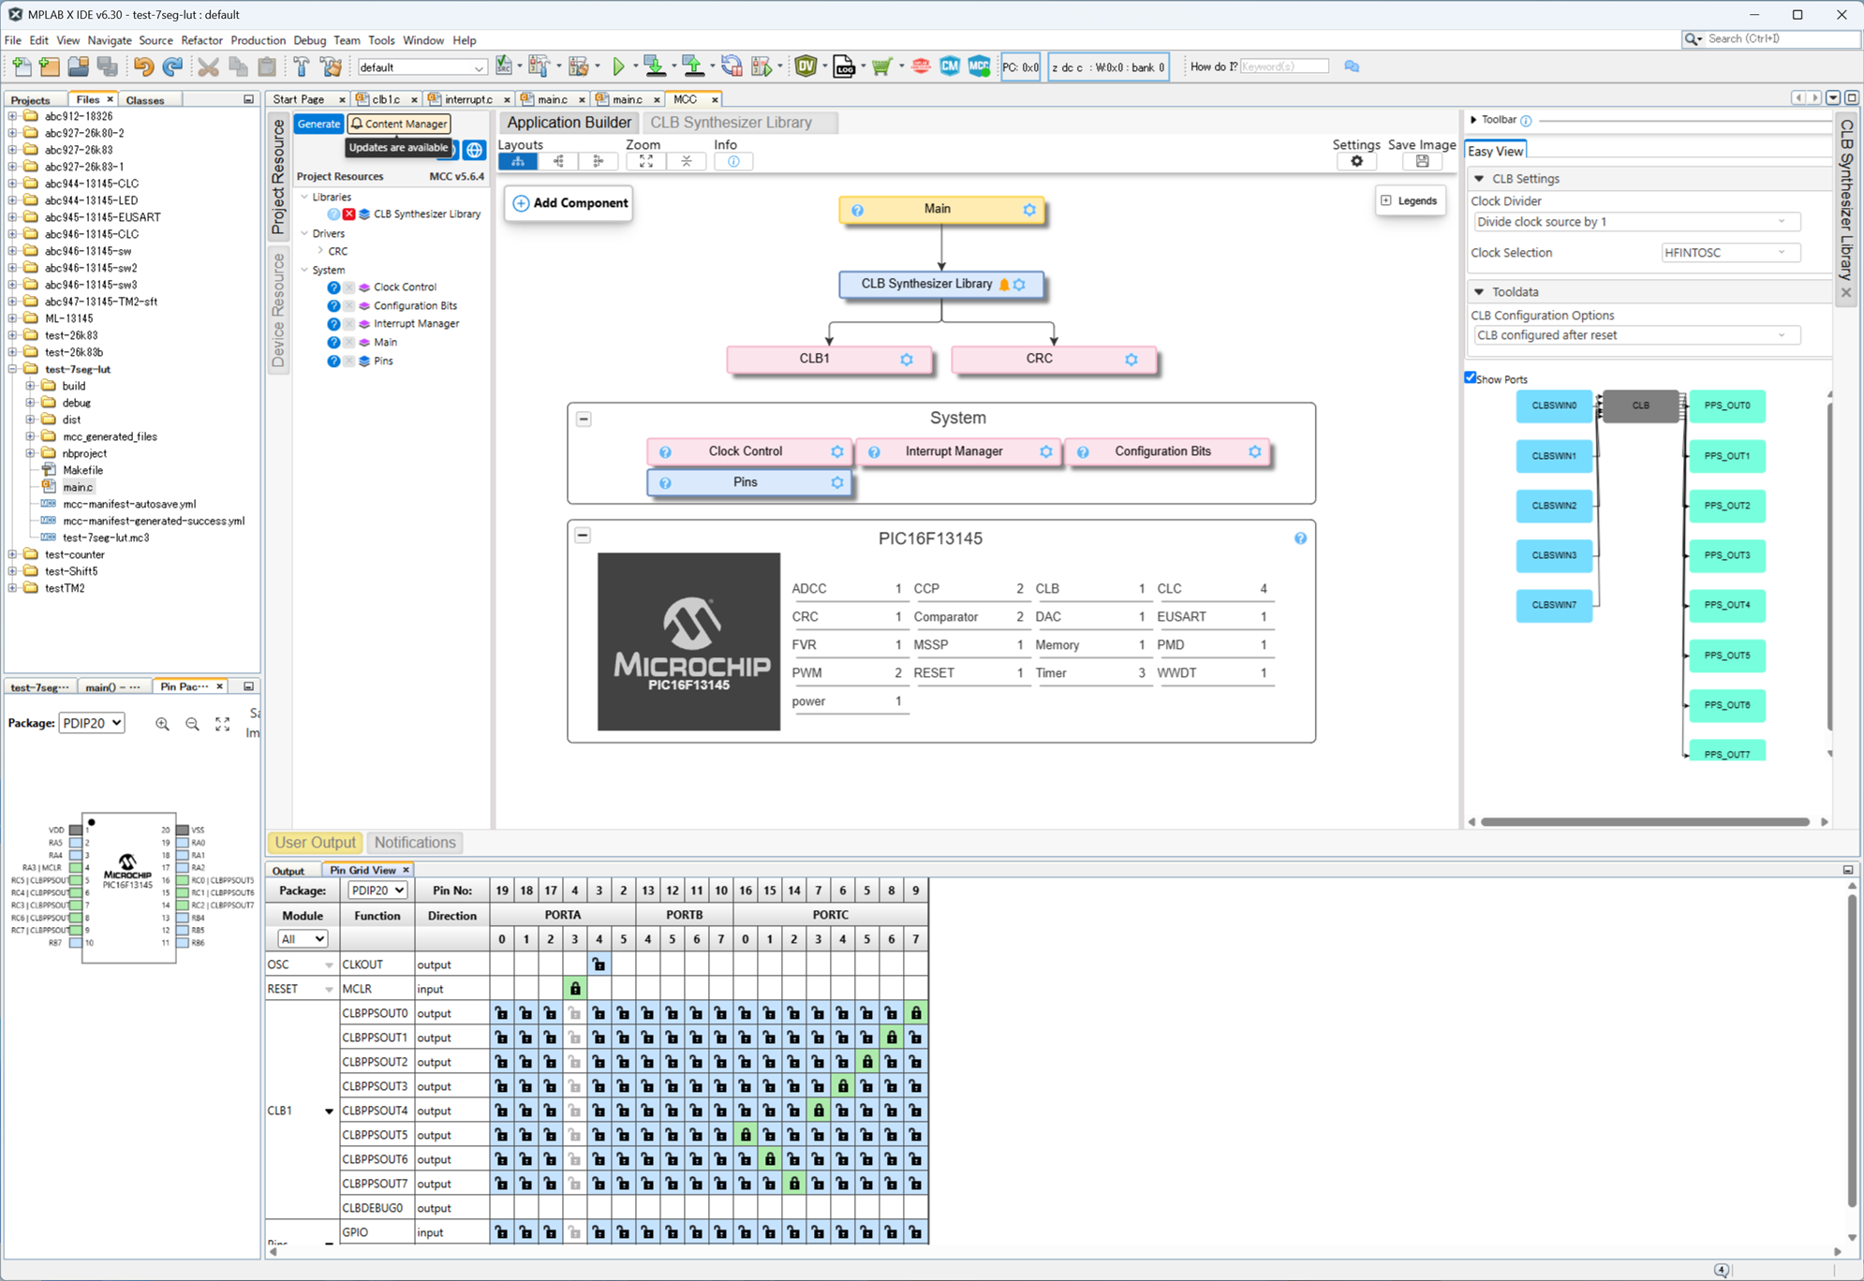Click the New File toolbar icon
The height and width of the screenshot is (1281, 1864).
pos(22,66)
